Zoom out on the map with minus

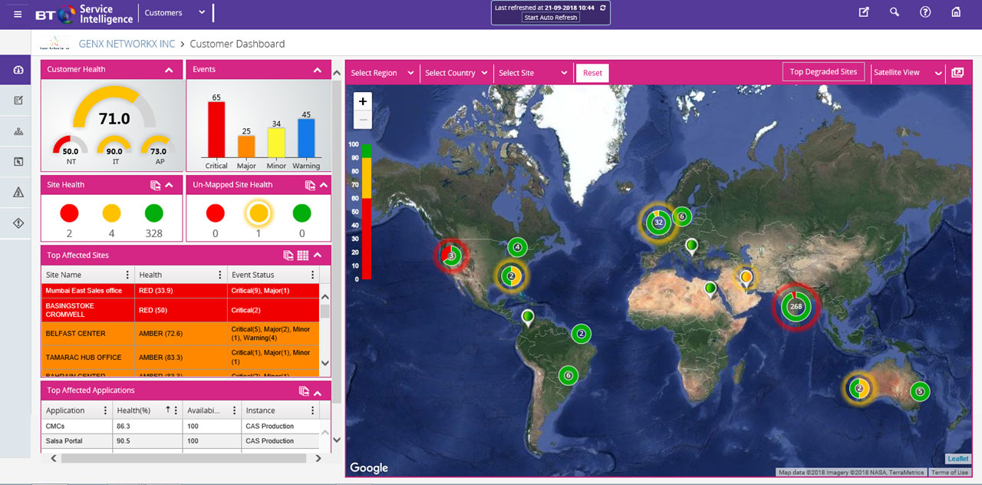point(363,120)
